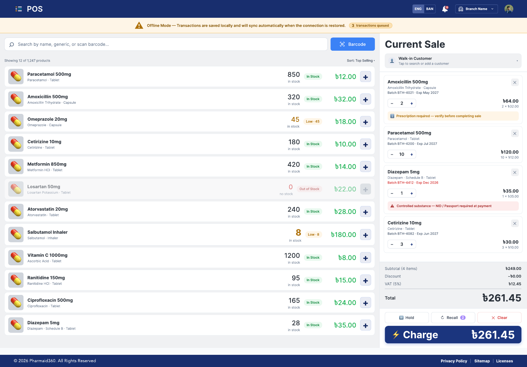The width and height of the screenshot is (527, 367).
Task: Open the user profile avatar
Action: 509,9
